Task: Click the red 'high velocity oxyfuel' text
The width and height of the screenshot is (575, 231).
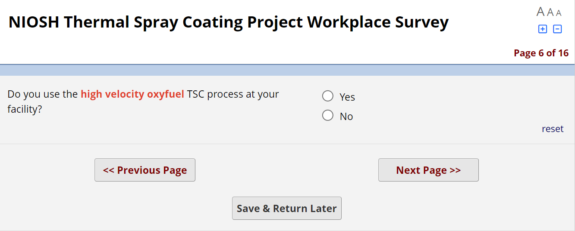Action: point(132,94)
